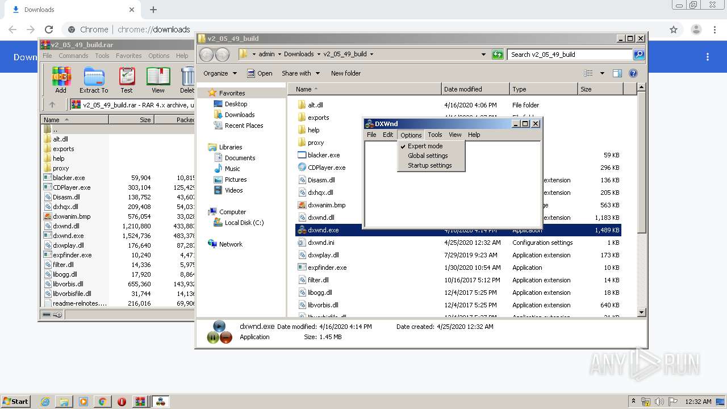Screen dimensions: 727x409
Task: Open Desktop in the Favorites sidebar
Action: tap(236, 104)
